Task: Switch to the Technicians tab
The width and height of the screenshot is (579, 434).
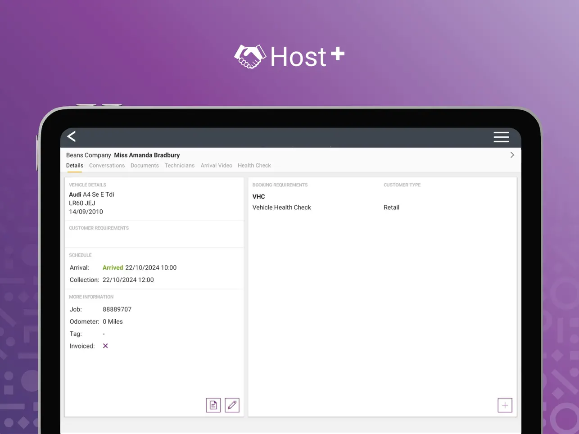Action: 180,166
